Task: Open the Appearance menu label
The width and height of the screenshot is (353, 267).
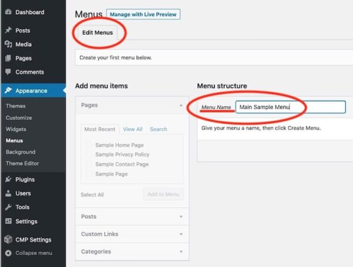Action: click(31, 91)
